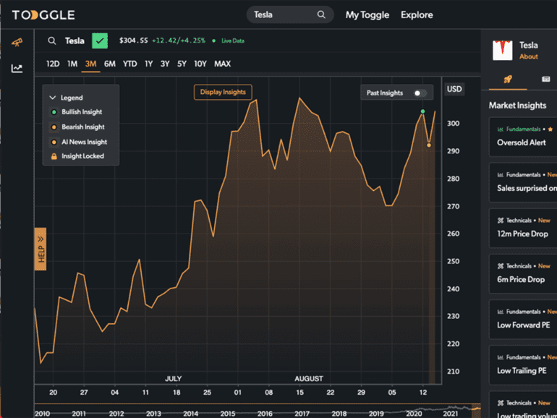Viewport: 557px width, 418px height.
Task: Click the technicals icon on 6m Price Drop card
Action: (501, 266)
